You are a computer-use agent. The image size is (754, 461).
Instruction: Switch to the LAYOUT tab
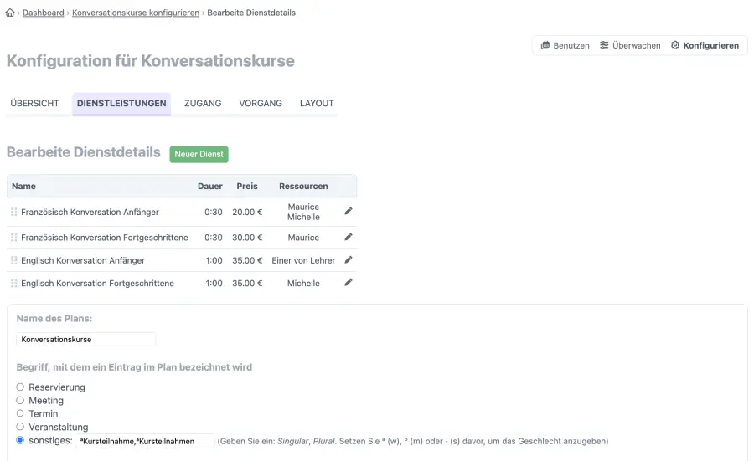[x=317, y=103]
